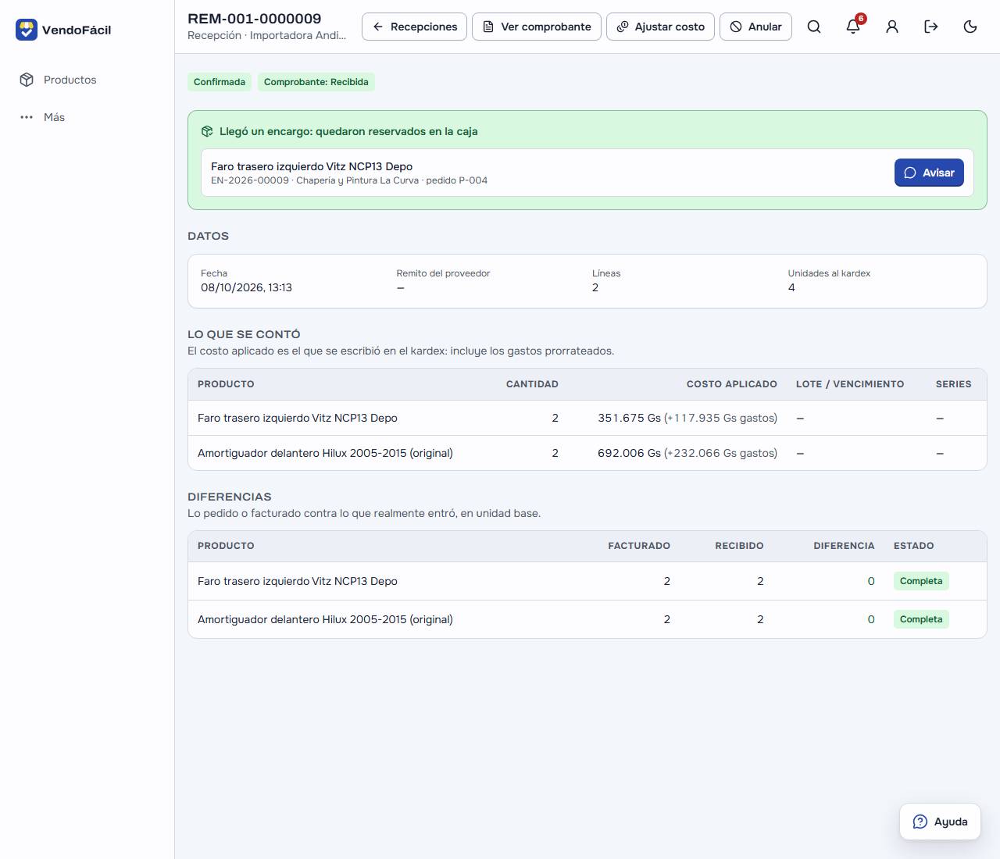Screen dimensions: 1000x859
Task: Select the Faro trasero row in counted table
Action: pos(587,418)
